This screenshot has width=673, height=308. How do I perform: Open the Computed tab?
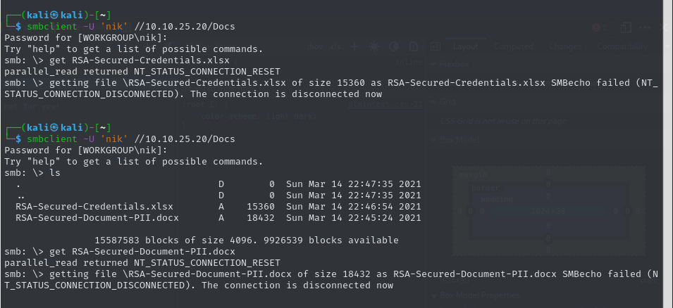(x=513, y=46)
